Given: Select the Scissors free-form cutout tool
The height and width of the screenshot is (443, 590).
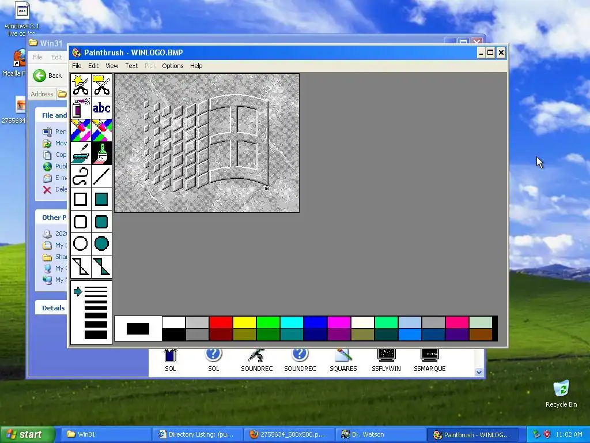Looking at the screenshot, I should click(x=81, y=85).
